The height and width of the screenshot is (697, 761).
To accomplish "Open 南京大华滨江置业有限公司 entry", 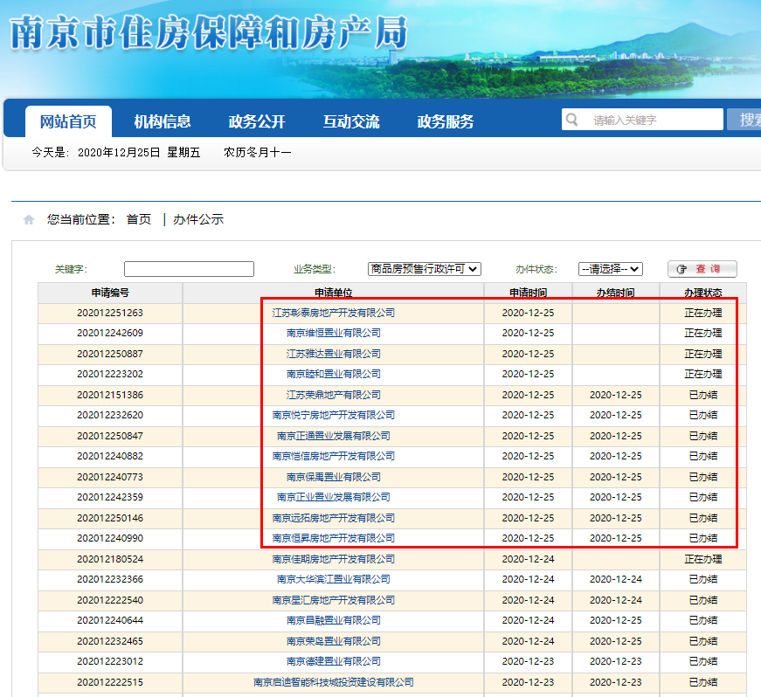I will (x=334, y=579).
